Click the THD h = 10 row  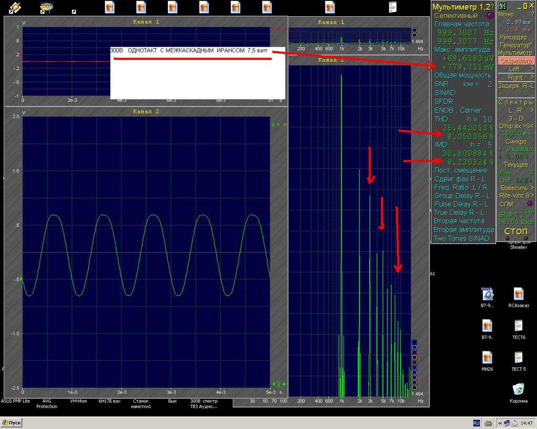pos(463,119)
